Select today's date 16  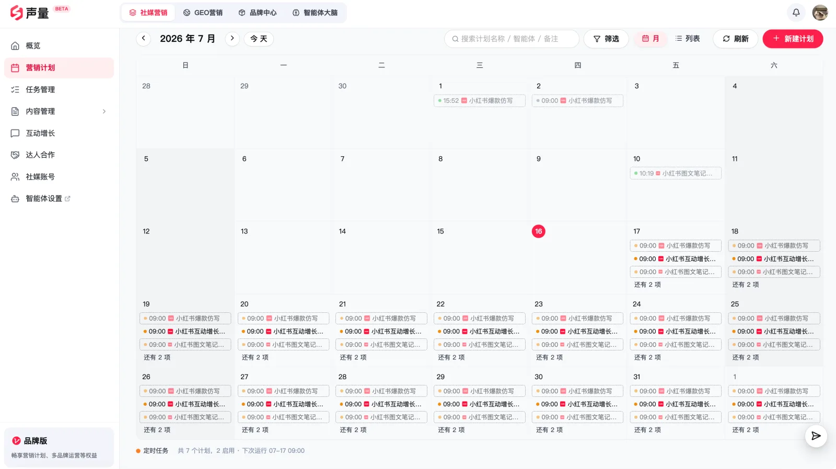coord(538,231)
